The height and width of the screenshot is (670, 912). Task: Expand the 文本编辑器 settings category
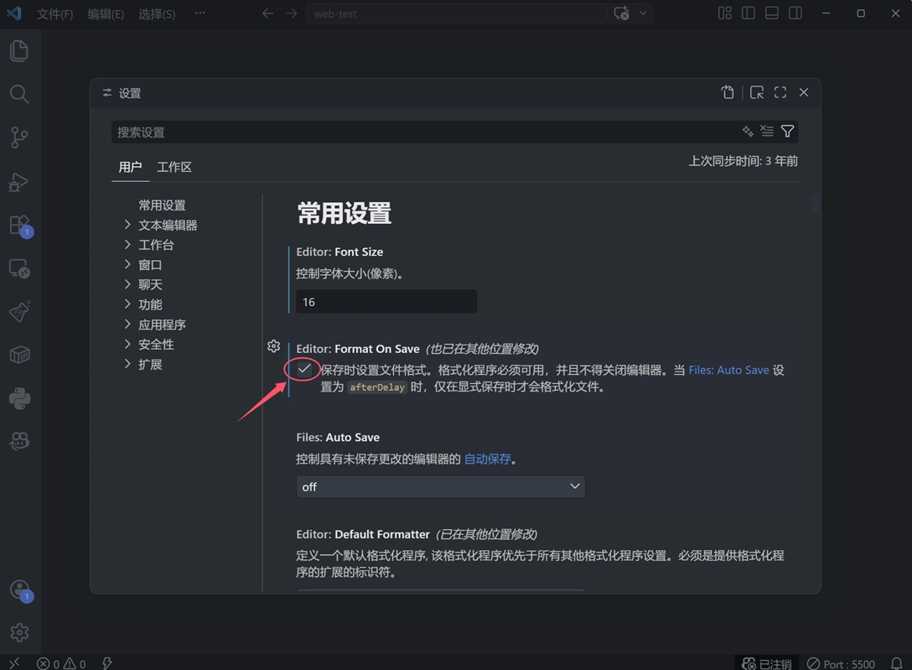pos(127,225)
